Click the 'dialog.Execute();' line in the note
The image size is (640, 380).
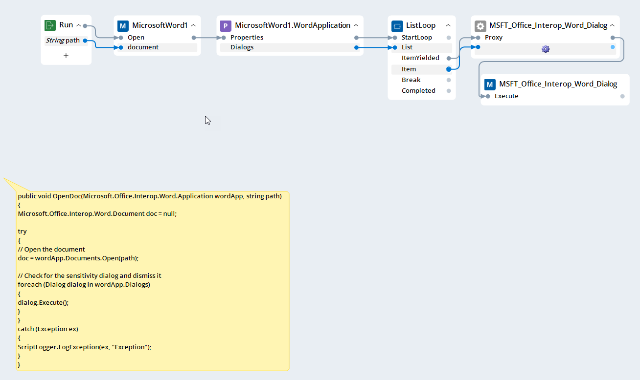[44, 302]
